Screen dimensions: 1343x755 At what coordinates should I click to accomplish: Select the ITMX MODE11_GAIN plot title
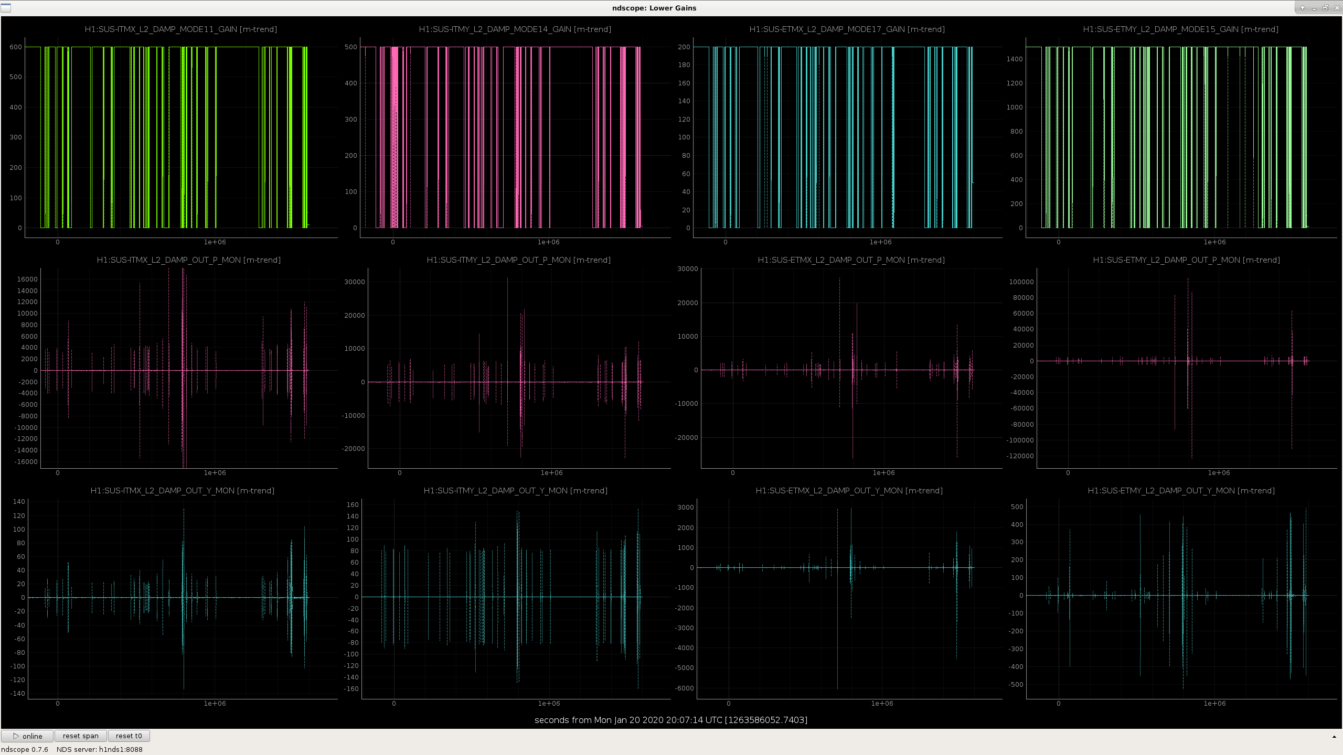(x=181, y=29)
